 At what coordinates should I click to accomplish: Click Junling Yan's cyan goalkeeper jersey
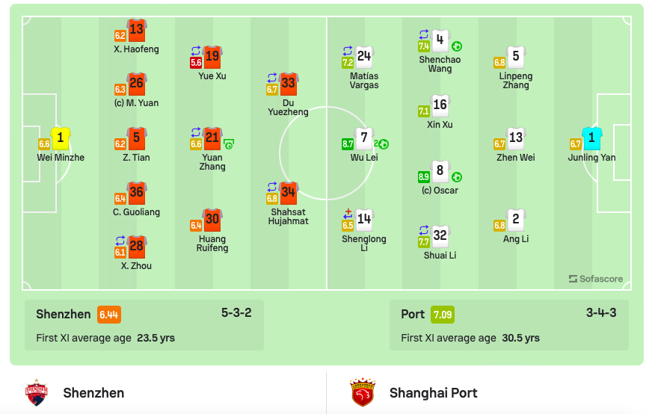tap(591, 138)
